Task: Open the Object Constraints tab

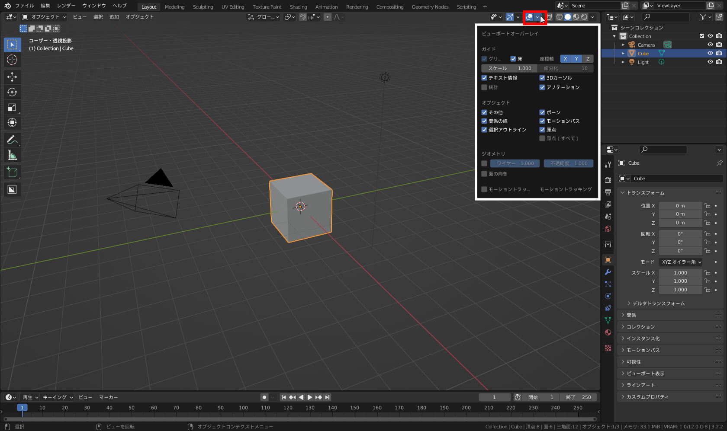Action: 608,308
